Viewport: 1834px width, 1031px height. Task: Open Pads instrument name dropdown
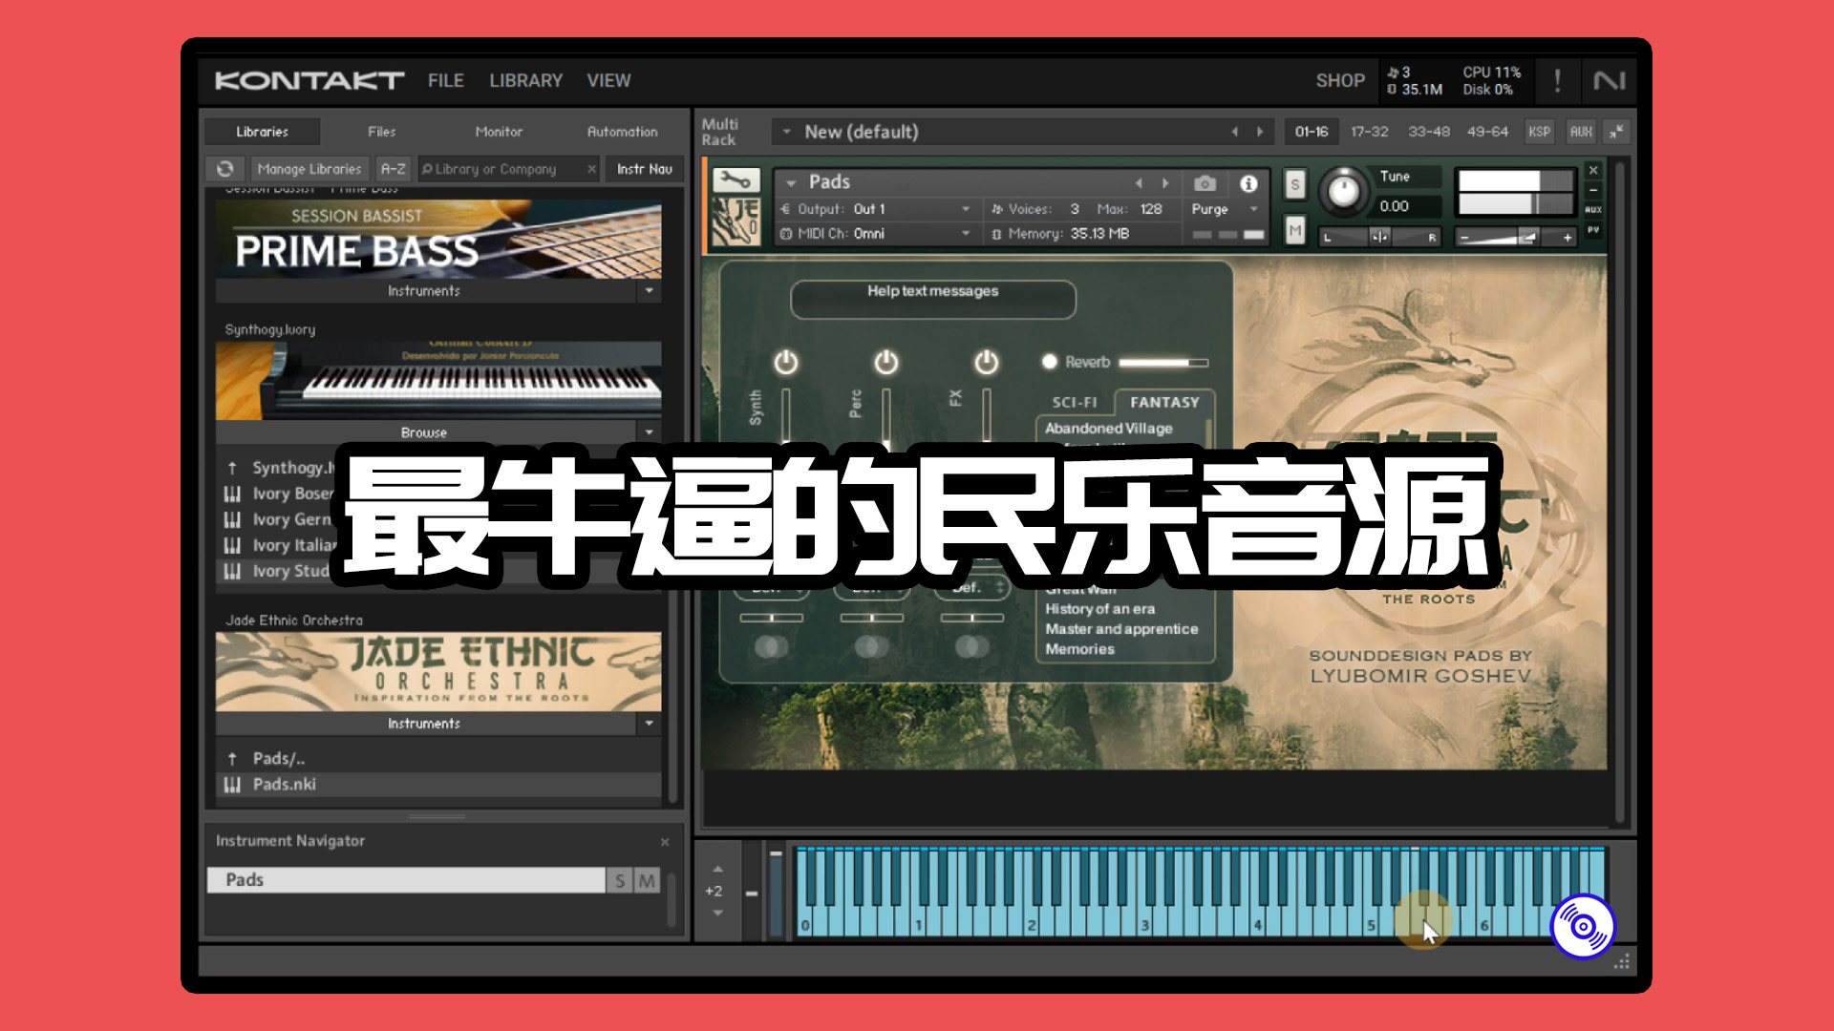point(791,182)
